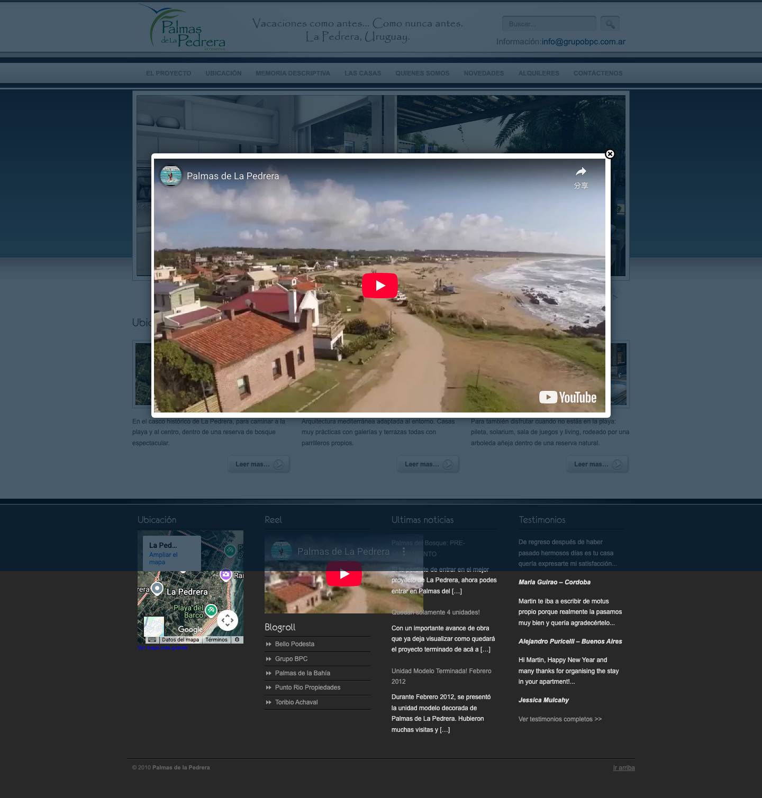Open the Reel video's more options menu
The image size is (762, 798).
coord(404,552)
